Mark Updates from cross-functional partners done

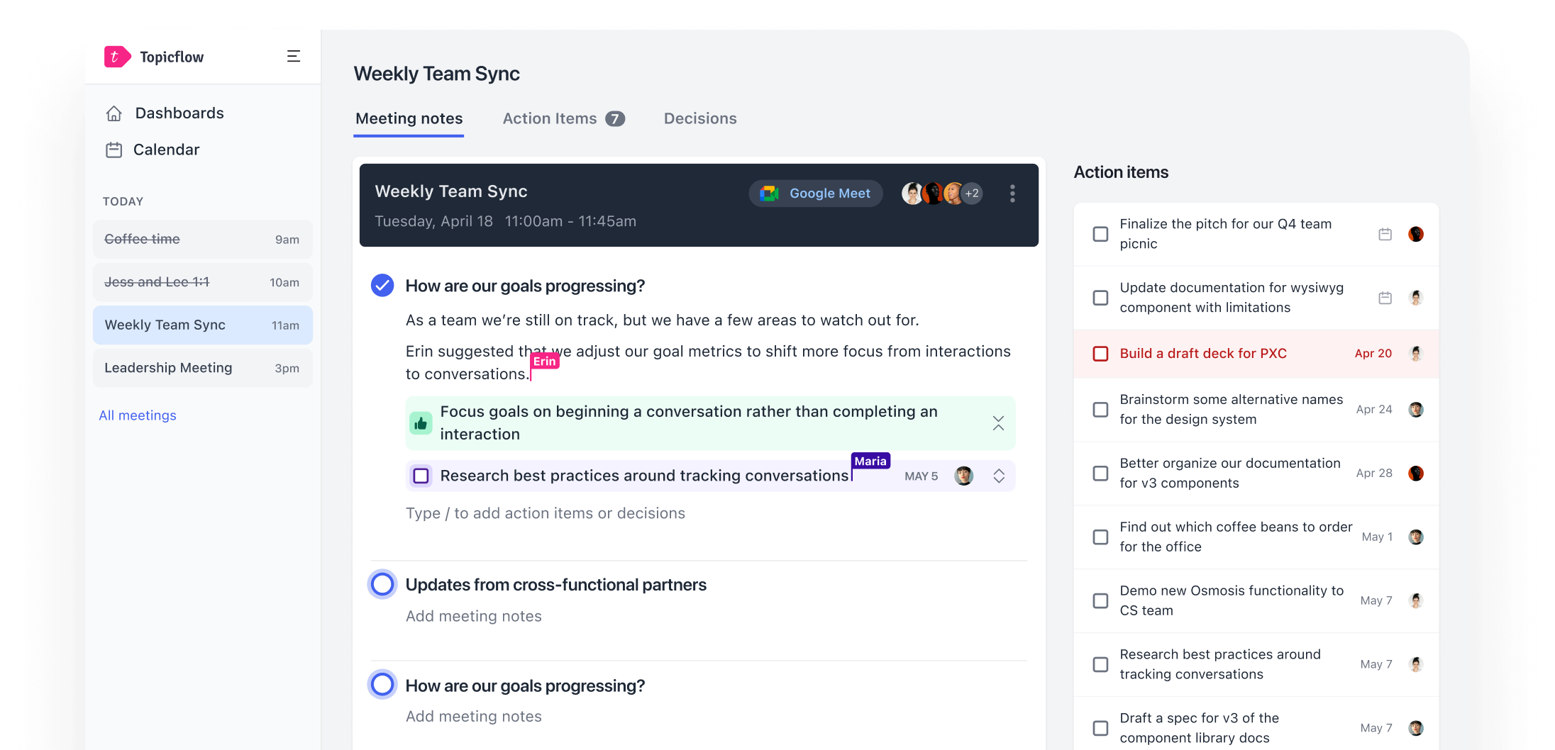[x=382, y=585]
